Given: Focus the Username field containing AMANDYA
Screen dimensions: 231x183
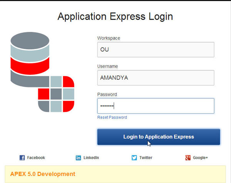Looking at the screenshot, I should point(156,78).
